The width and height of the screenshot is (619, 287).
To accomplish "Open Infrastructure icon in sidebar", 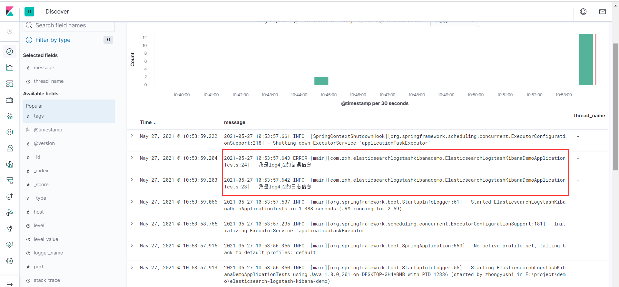I will point(10,148).
